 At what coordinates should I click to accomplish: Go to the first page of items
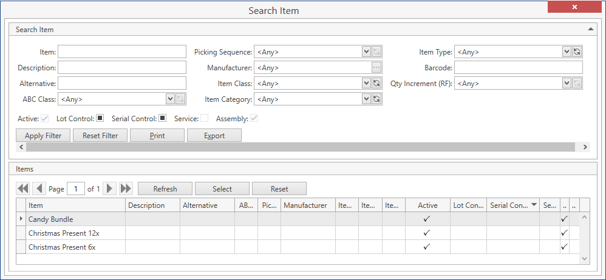[x=22, y=188]
